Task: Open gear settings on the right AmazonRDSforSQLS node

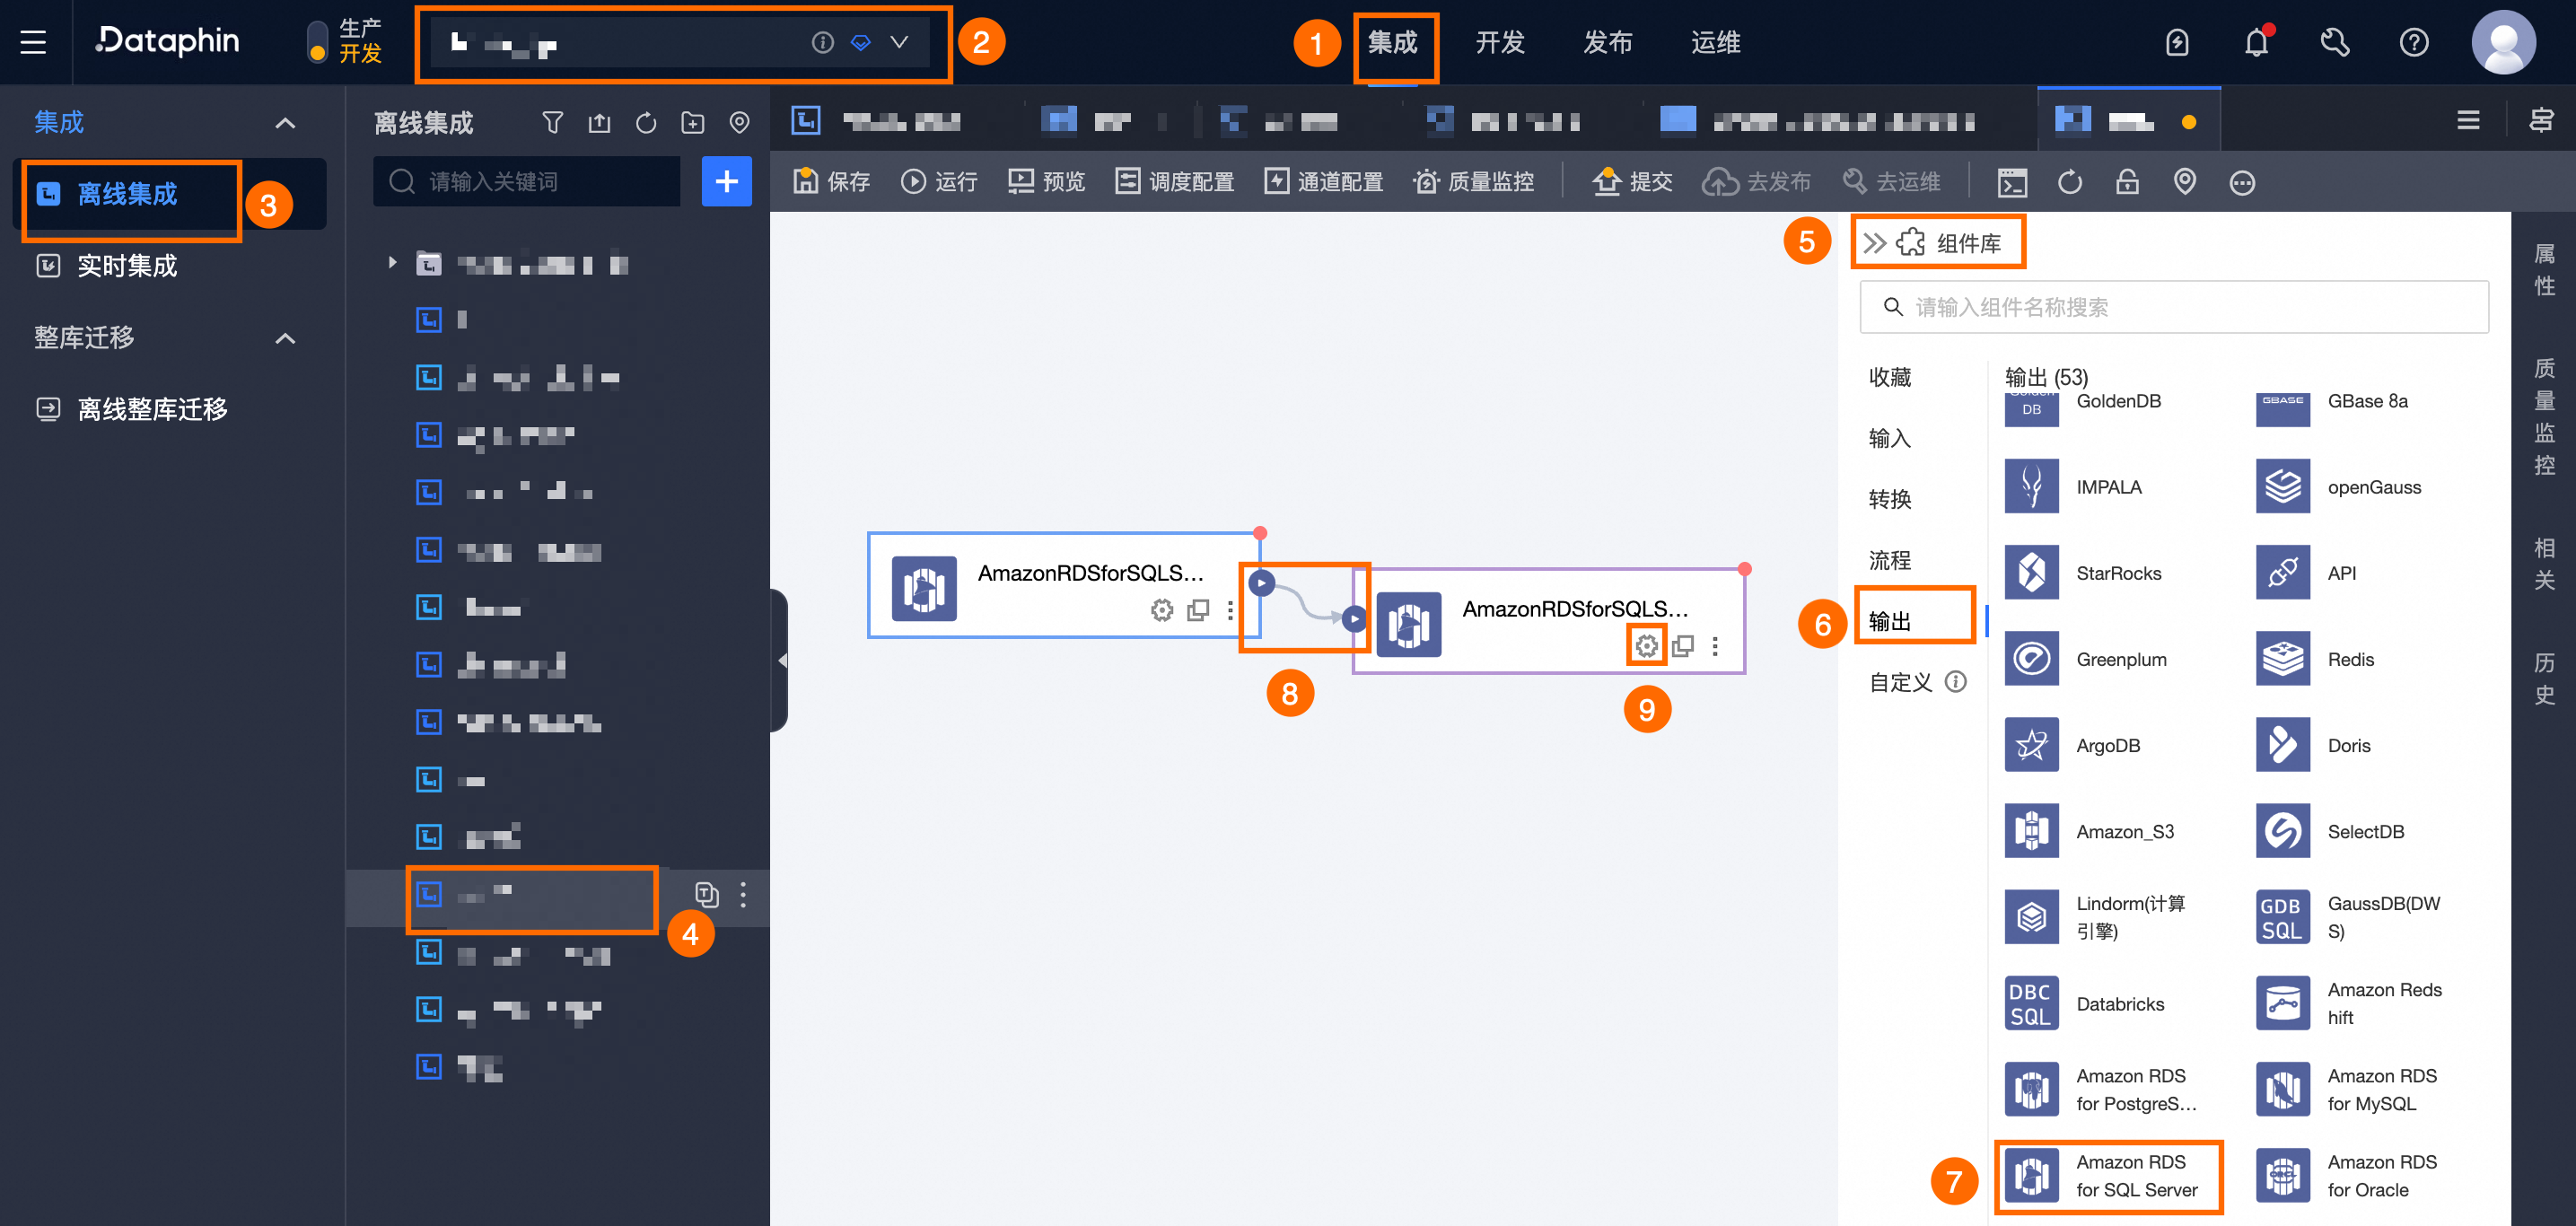Action: (x=1646, y=646)
